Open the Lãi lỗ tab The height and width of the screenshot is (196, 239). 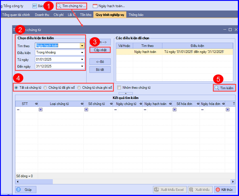[72, 15]
